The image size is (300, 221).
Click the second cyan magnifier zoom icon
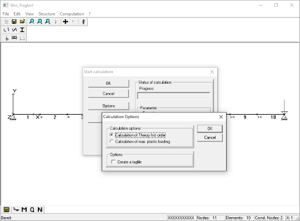tap(40, 22)
